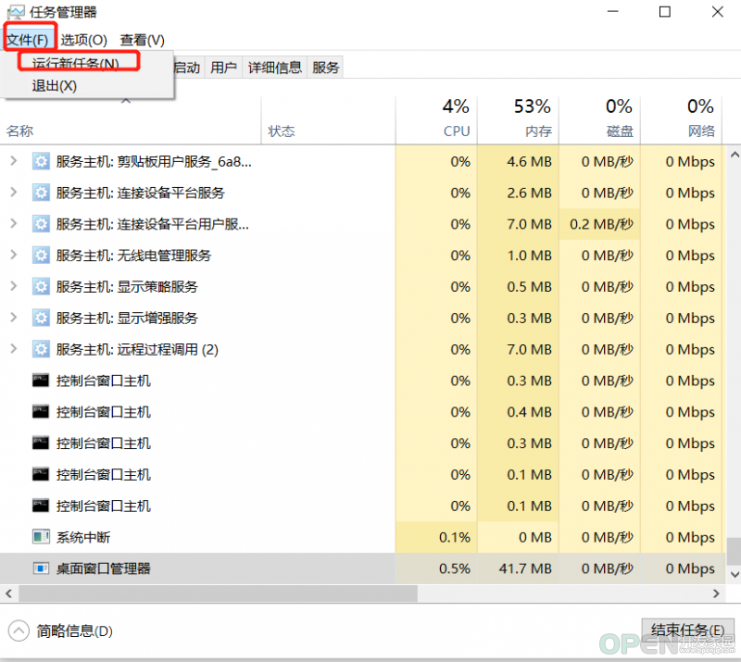Image resolution: width=741 pixels, height=662 pixels.
Task: Expand 服务主机: 无线电管理服务 row
Action: [14, 256]
